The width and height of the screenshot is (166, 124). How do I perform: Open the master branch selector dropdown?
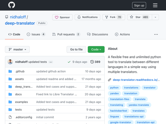pyautogui.click(x=17, y=49)
